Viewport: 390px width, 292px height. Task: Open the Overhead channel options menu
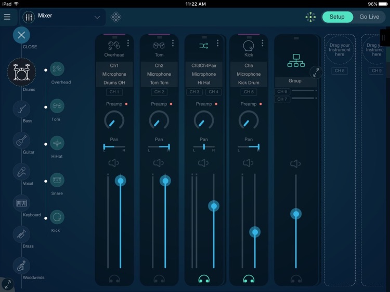pos(128,43)
